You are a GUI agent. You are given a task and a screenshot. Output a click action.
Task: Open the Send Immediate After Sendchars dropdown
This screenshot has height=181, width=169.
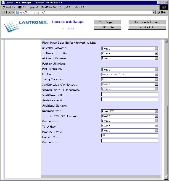pyautogui.click(x=129, y=84)
